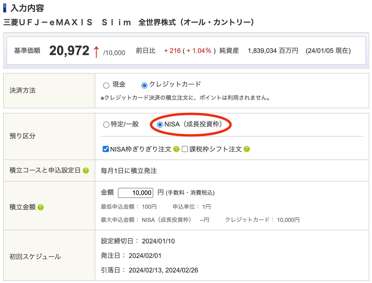This screenshot has height=283, width=372.
Task: Select the クレジットカード payment radio button
Action: coord(144,85)
